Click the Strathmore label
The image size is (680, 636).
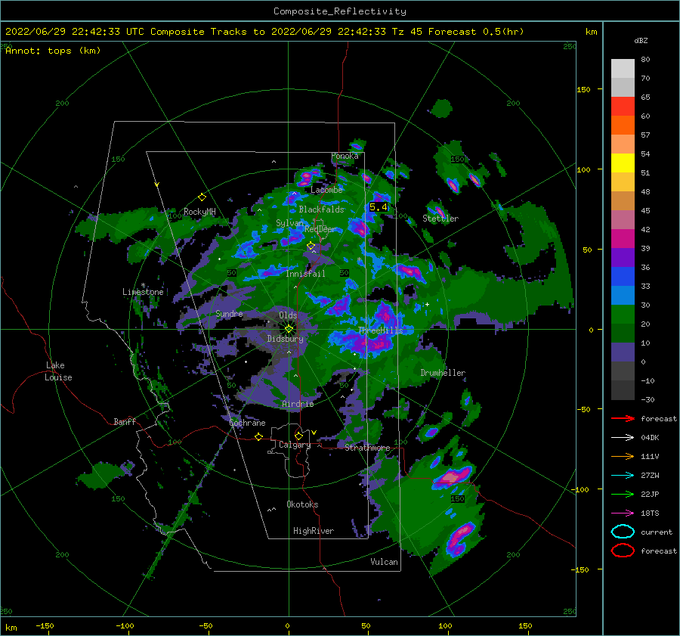[367, 448]
